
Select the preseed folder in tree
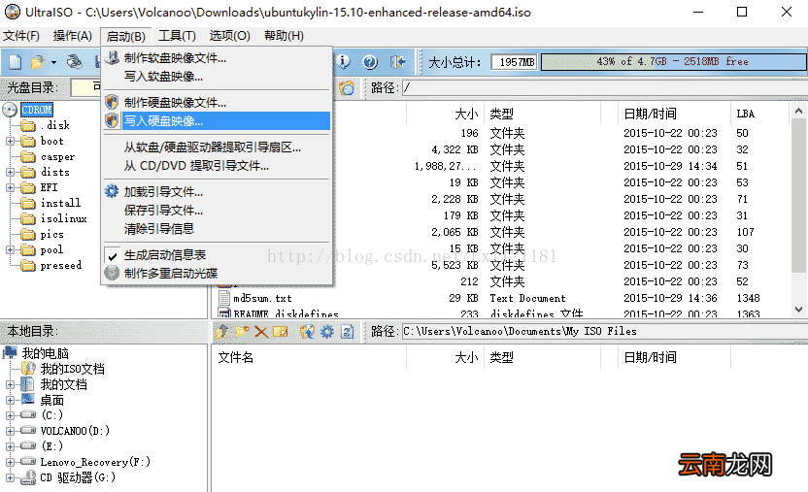(x=61, y=266)
